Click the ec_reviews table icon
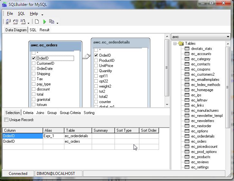This screenshot has height=181, width=234. pos(187,162)
